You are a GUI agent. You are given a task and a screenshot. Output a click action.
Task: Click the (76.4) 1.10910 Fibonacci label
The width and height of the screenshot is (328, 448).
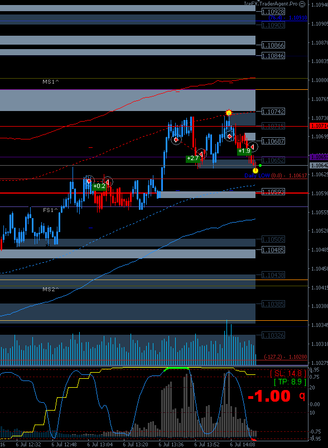[288, 18]
